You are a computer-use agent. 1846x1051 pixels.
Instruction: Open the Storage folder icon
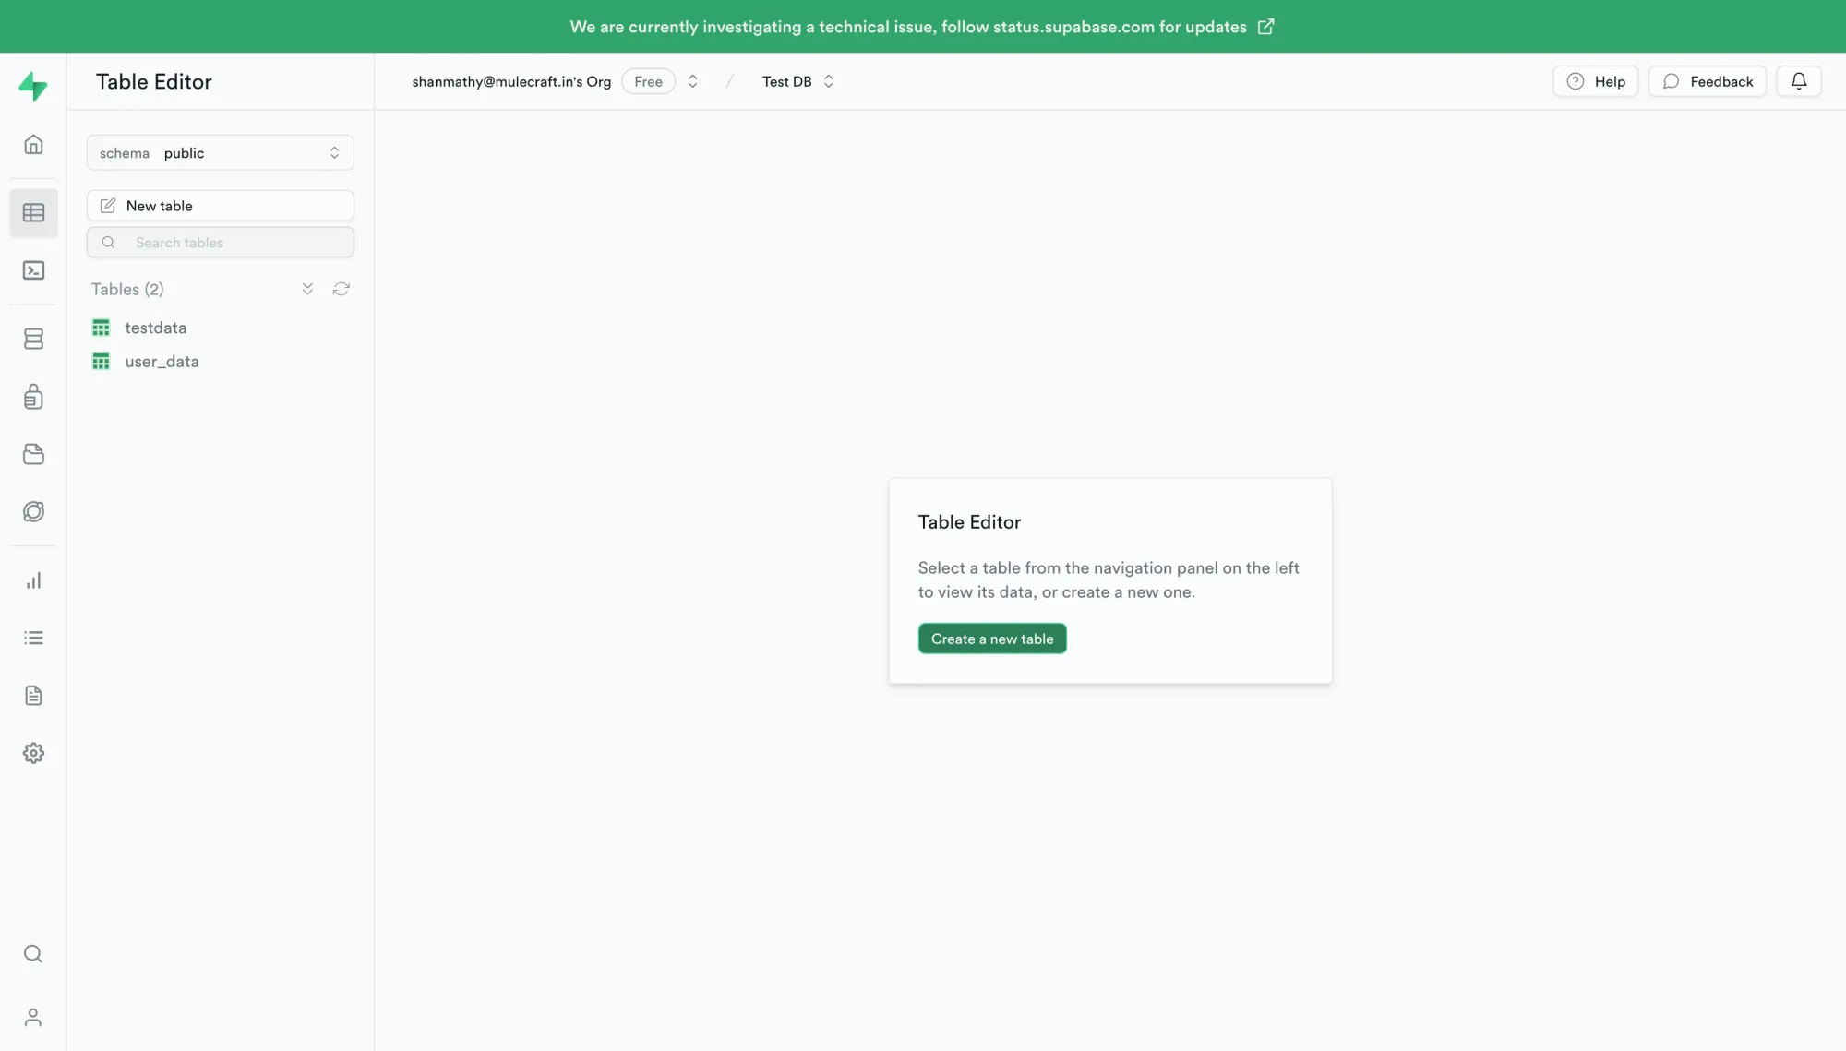pos(33,454)
